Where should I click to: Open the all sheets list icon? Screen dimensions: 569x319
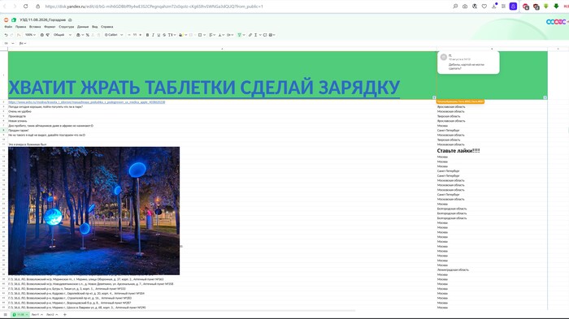tap(5, 315)
